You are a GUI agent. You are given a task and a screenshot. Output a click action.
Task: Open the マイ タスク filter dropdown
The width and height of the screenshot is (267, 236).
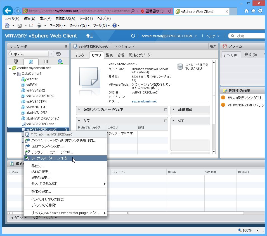coord(17,218)
